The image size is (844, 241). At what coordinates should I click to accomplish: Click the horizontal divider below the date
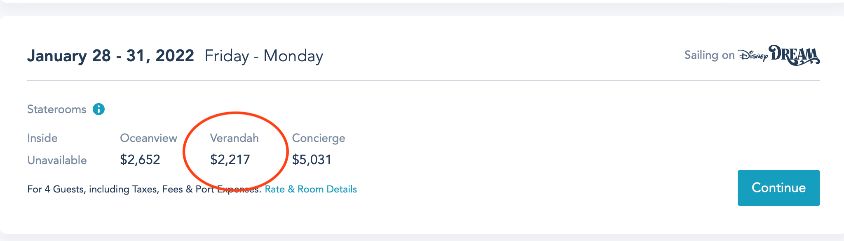pyautogui.click(x=423, y=81)
